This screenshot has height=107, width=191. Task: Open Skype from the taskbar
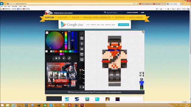tap(51, 105)
